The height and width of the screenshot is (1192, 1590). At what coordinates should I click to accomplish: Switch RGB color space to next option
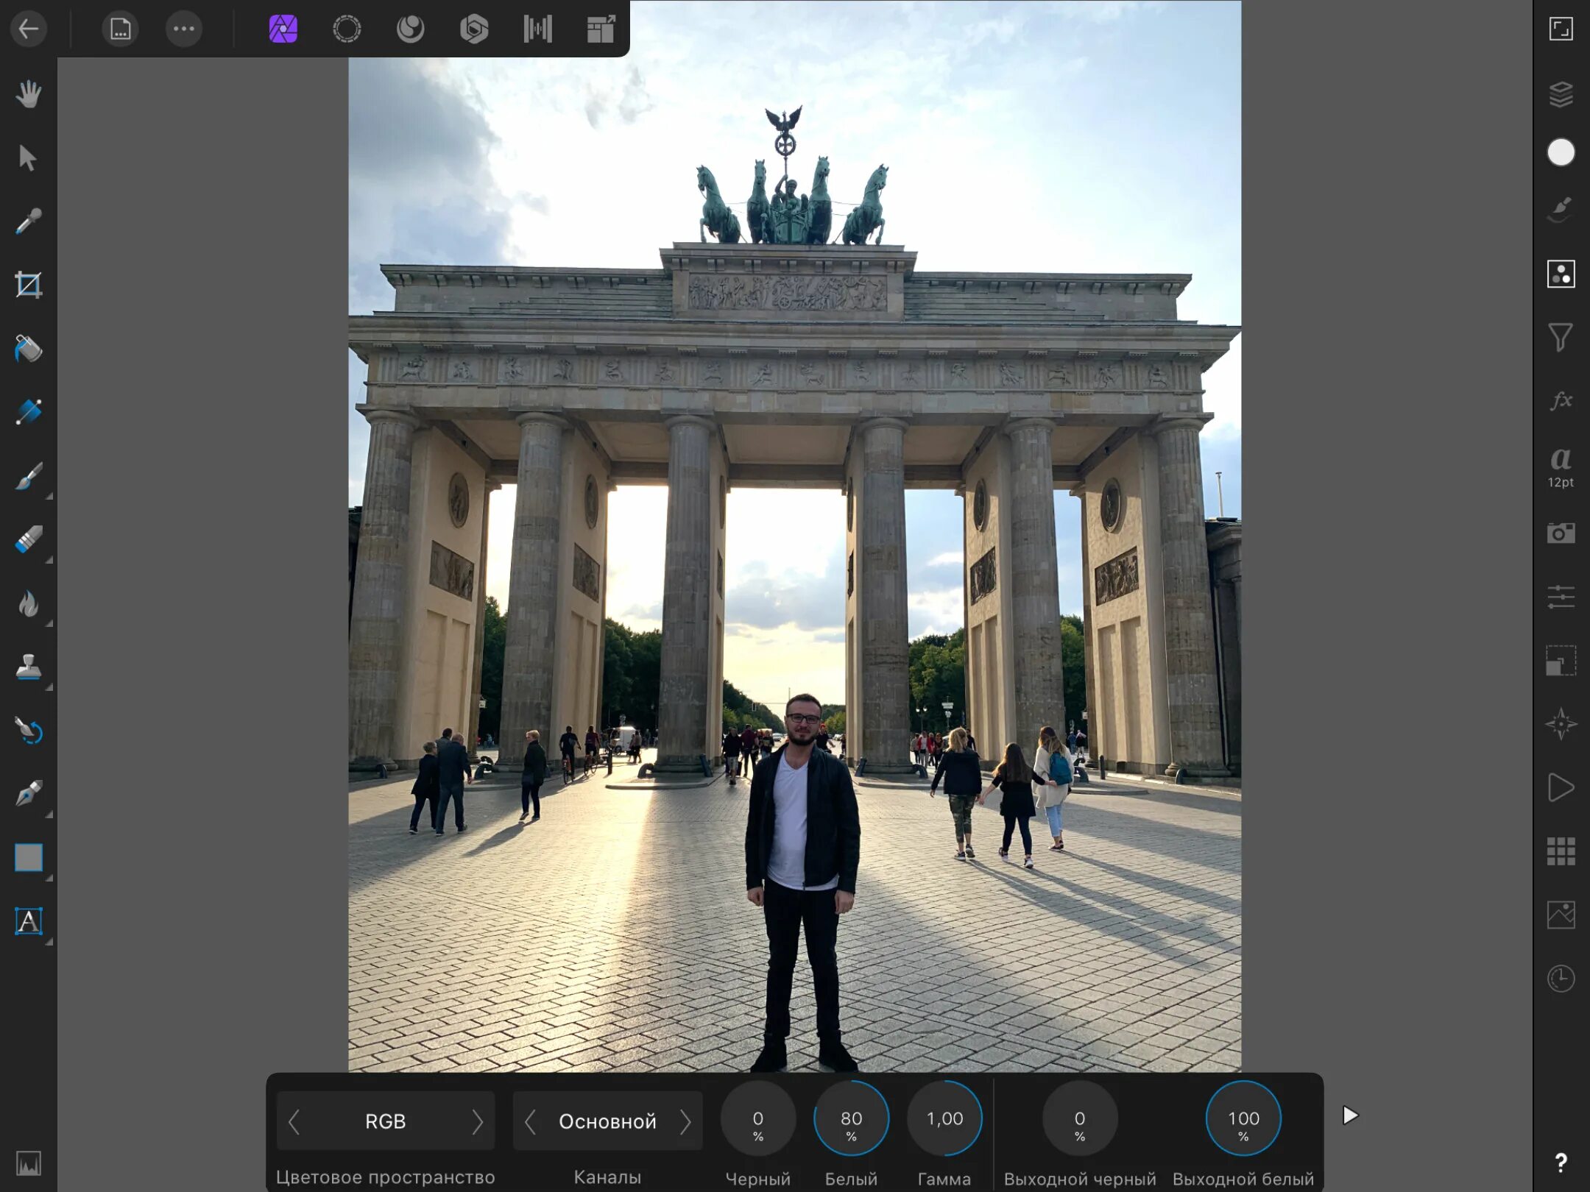[477, 1121]
